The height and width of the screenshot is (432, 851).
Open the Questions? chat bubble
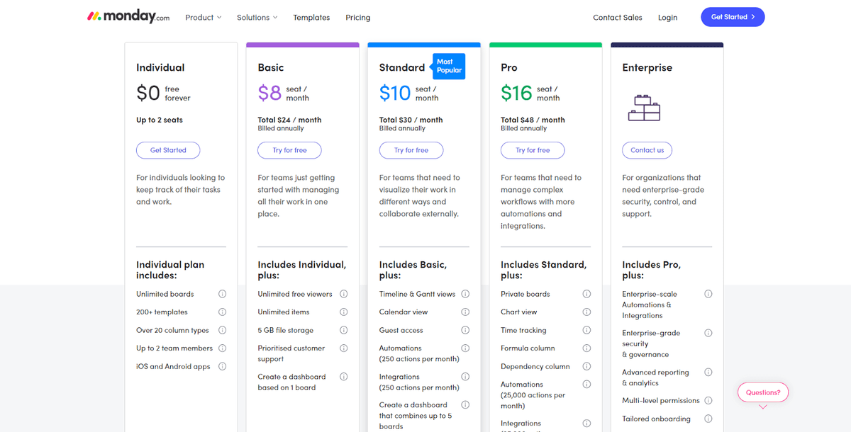pos(763,392)
